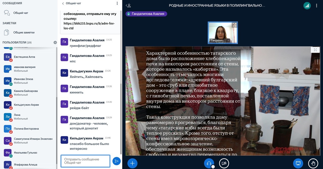This screenshot has width=323, height=169.
Task: Focus the Отправить сообщение input field
Action: (85, 161)
